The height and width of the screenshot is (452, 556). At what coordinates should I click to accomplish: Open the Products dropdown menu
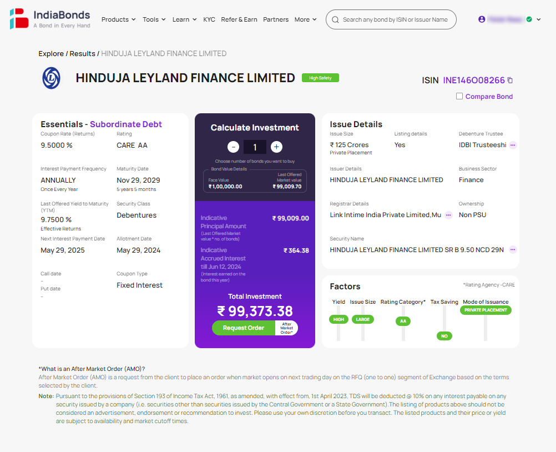click(x=118, y=19)
